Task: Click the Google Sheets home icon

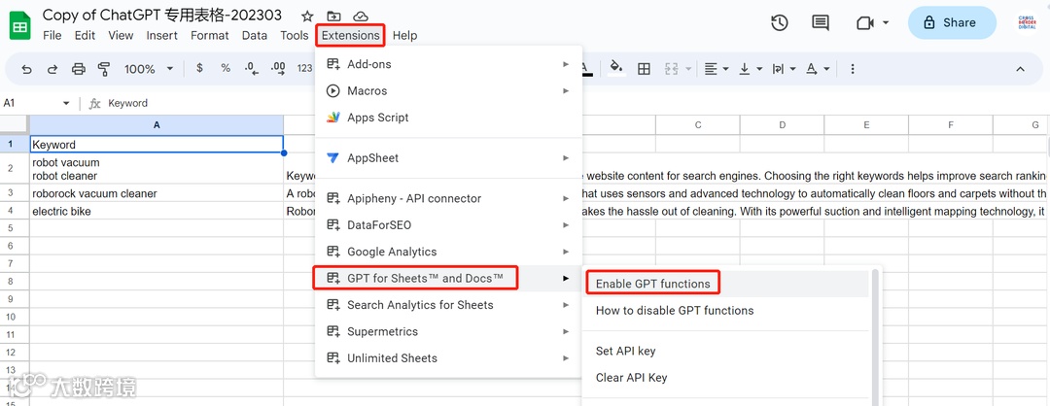Action: pos(20,27)
